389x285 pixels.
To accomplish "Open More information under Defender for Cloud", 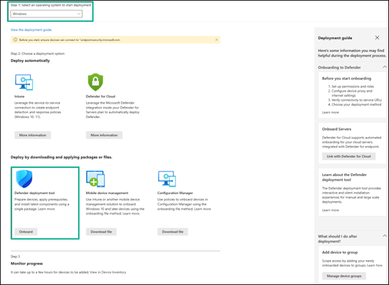I will pyautogui.click(x=104, y=135).
